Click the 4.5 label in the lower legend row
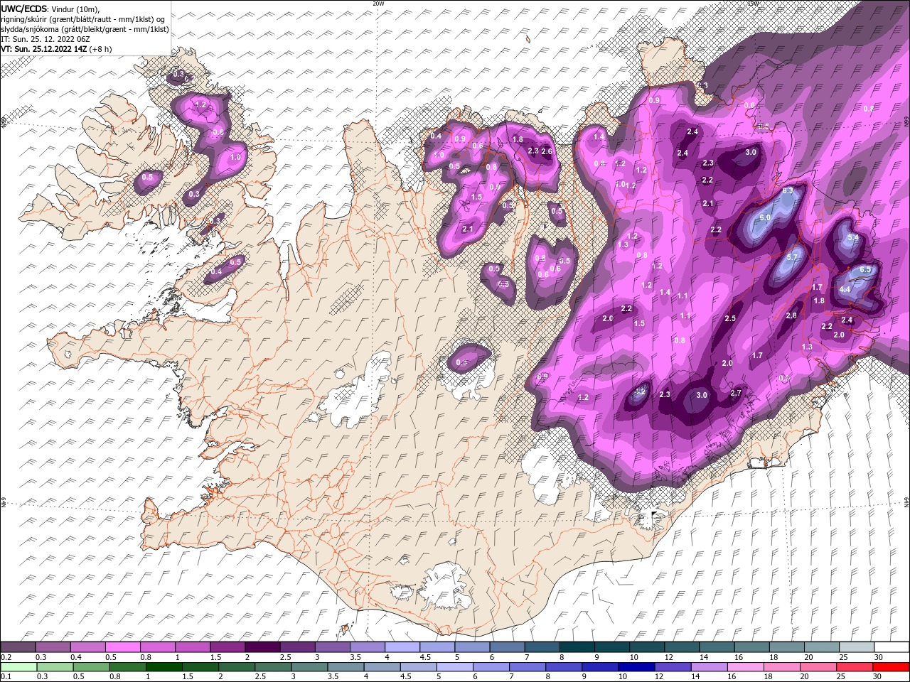 tap(405, 677)
